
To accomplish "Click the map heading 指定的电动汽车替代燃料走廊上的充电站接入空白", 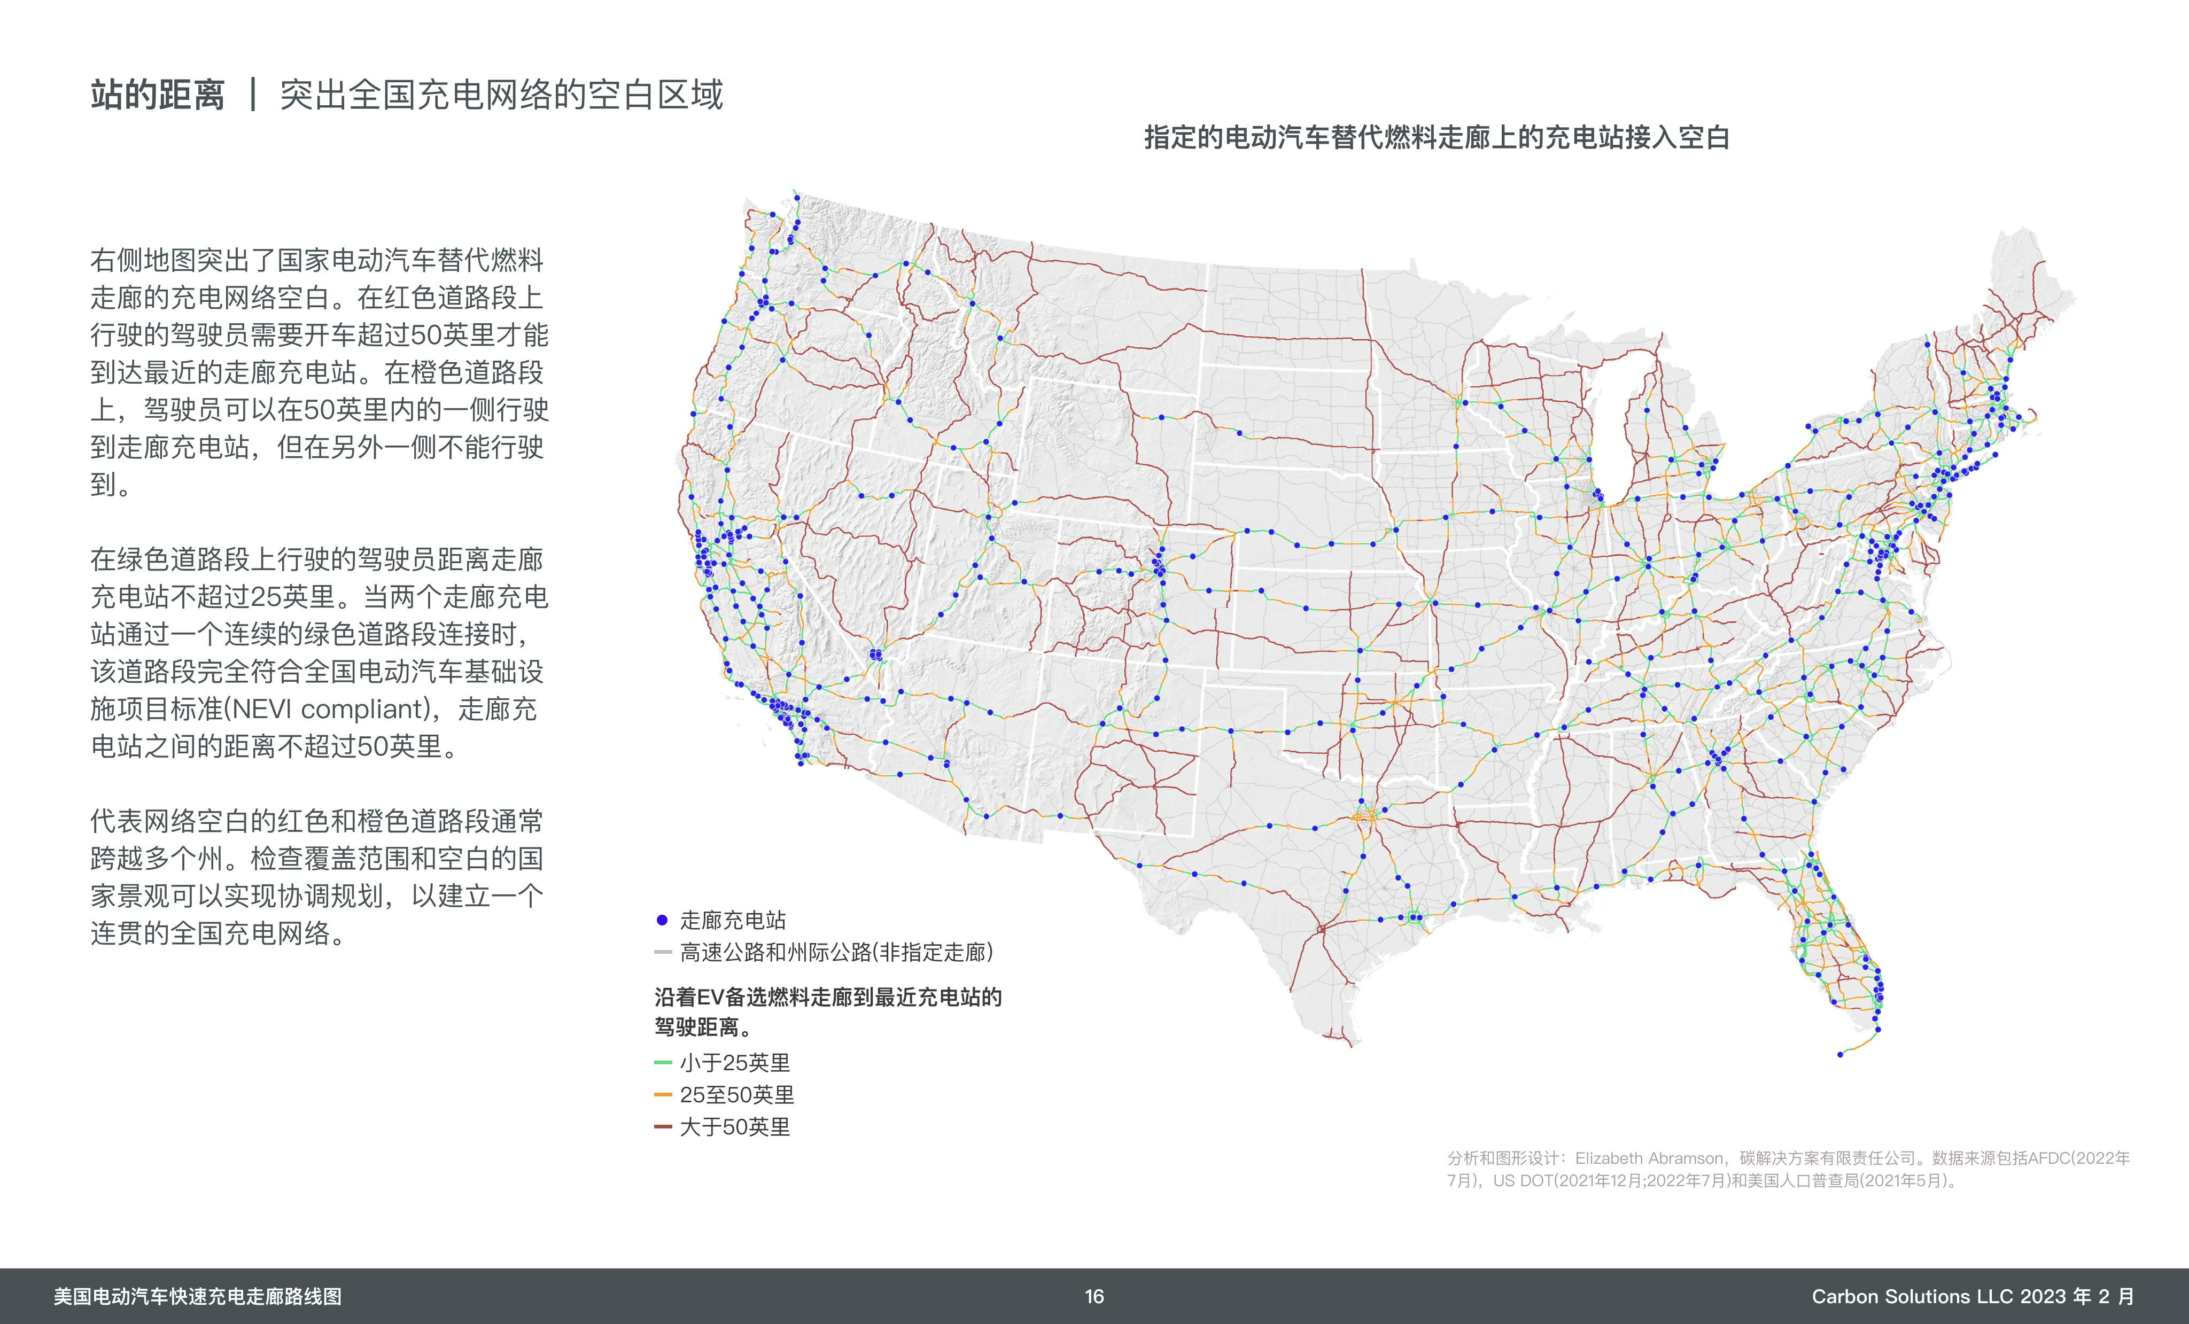I will 1437,138.
